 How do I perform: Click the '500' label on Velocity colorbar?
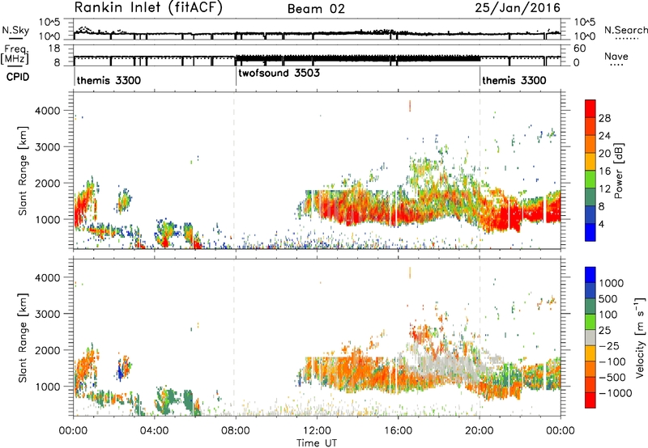click(608, 299)
